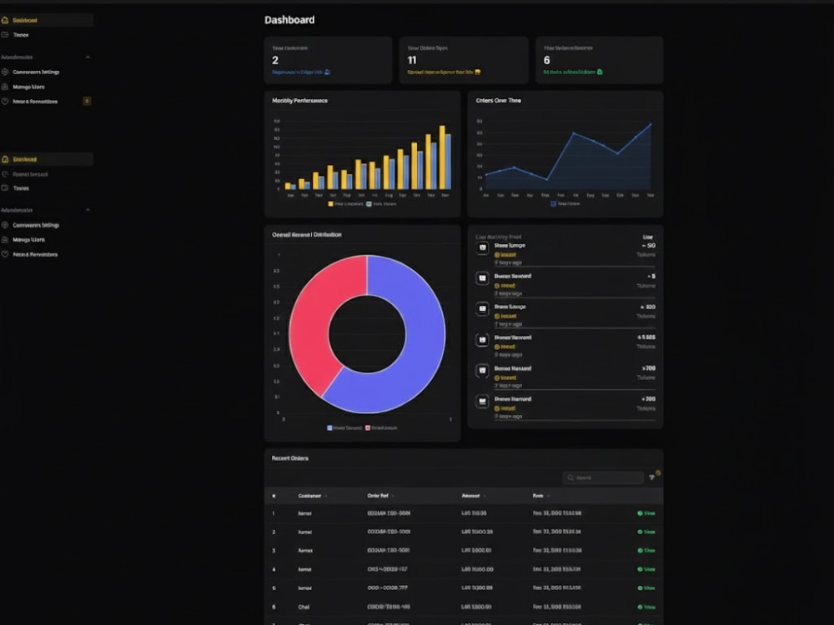Click the globe settings icon in the lower sidebar group

coord(5,225)
